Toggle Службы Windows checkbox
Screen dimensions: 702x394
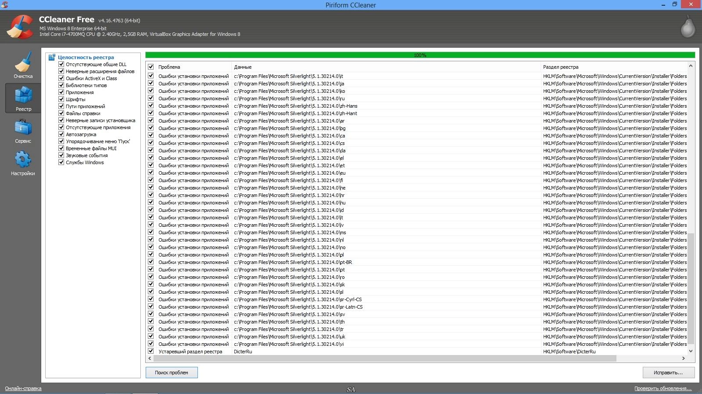pyautogui.click(x=61, y=162)
